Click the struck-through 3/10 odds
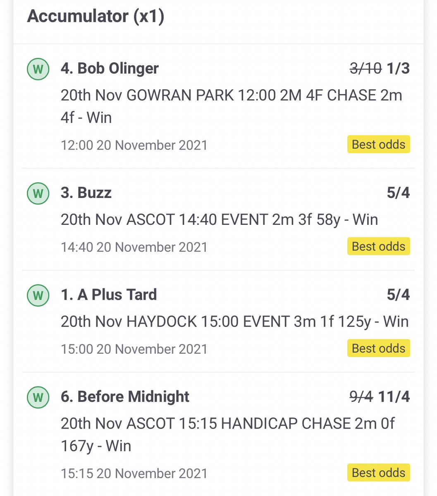 click(x=365, y=68)
